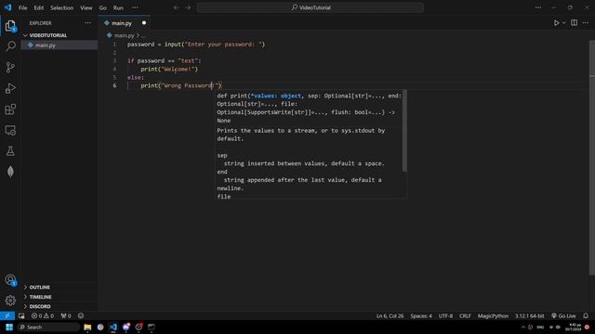The width and height of the screenshot is (595, 334).
Task: Select MagicPython language mode
Action: point(493,315)
